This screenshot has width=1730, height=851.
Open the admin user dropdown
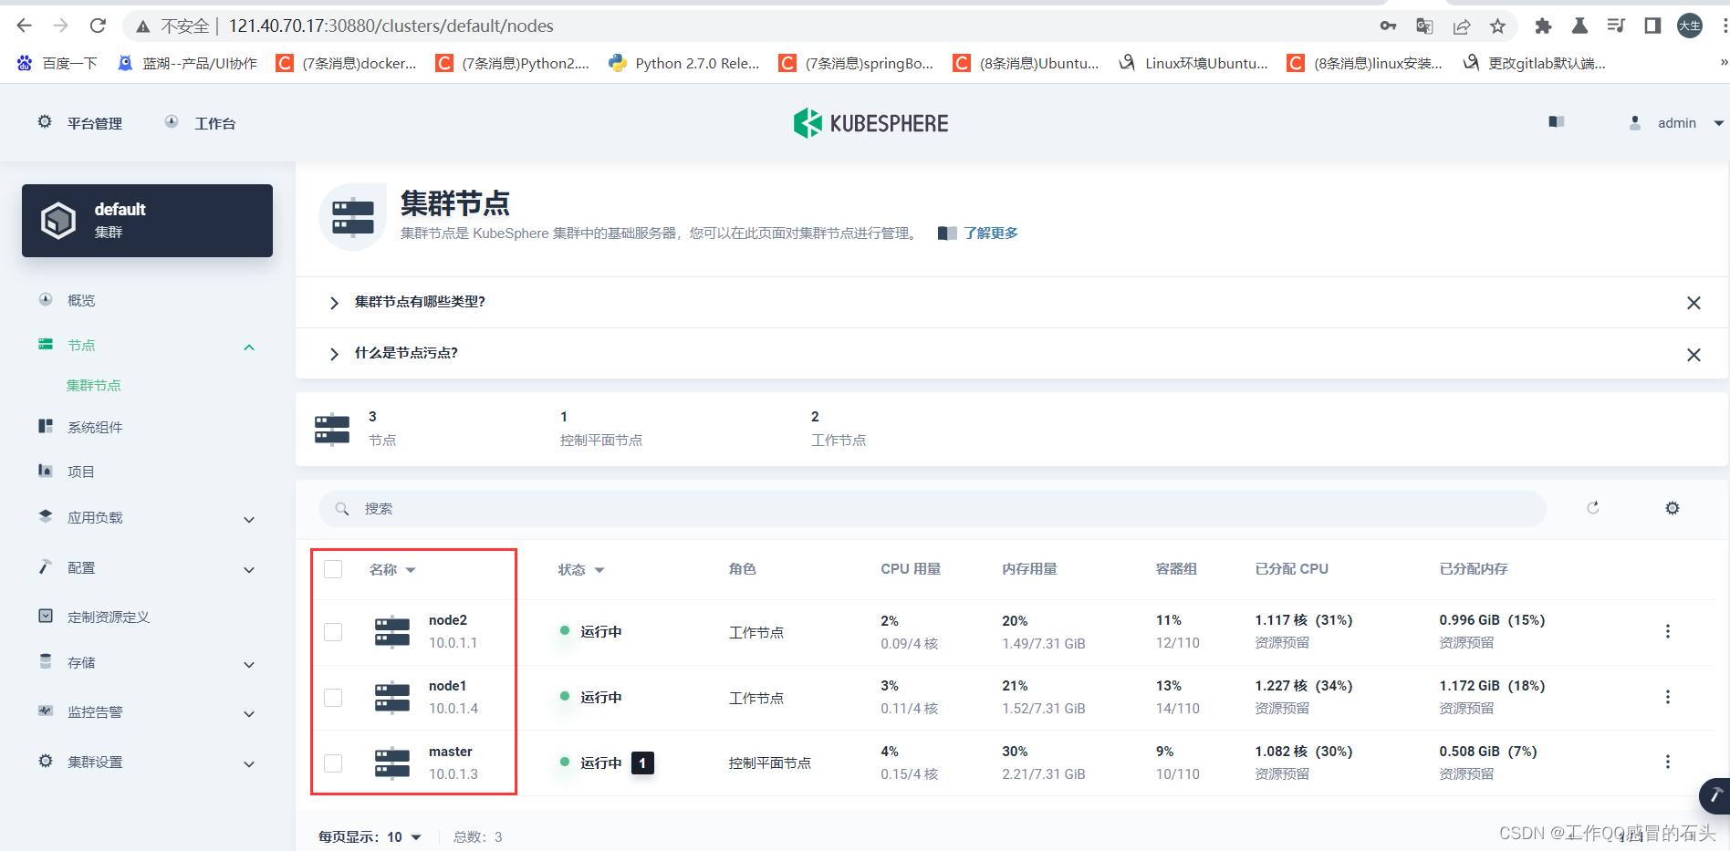[1677, 123]
